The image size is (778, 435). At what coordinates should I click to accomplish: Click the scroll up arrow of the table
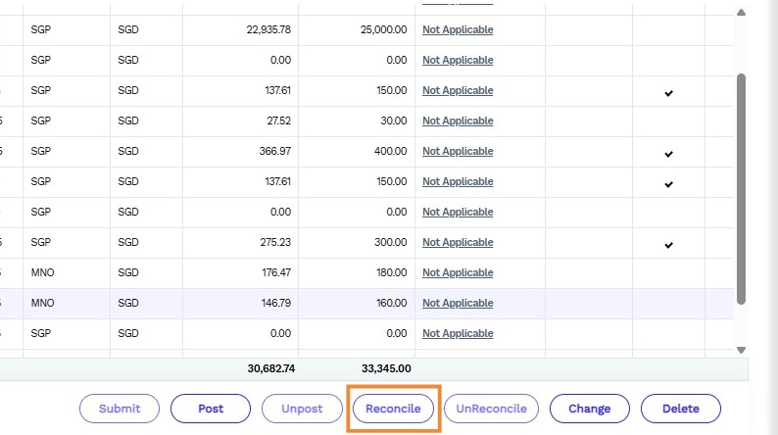pyautogui.click(x=742, y=12)
